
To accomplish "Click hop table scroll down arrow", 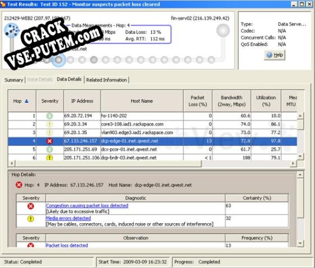I will (300, 156).
